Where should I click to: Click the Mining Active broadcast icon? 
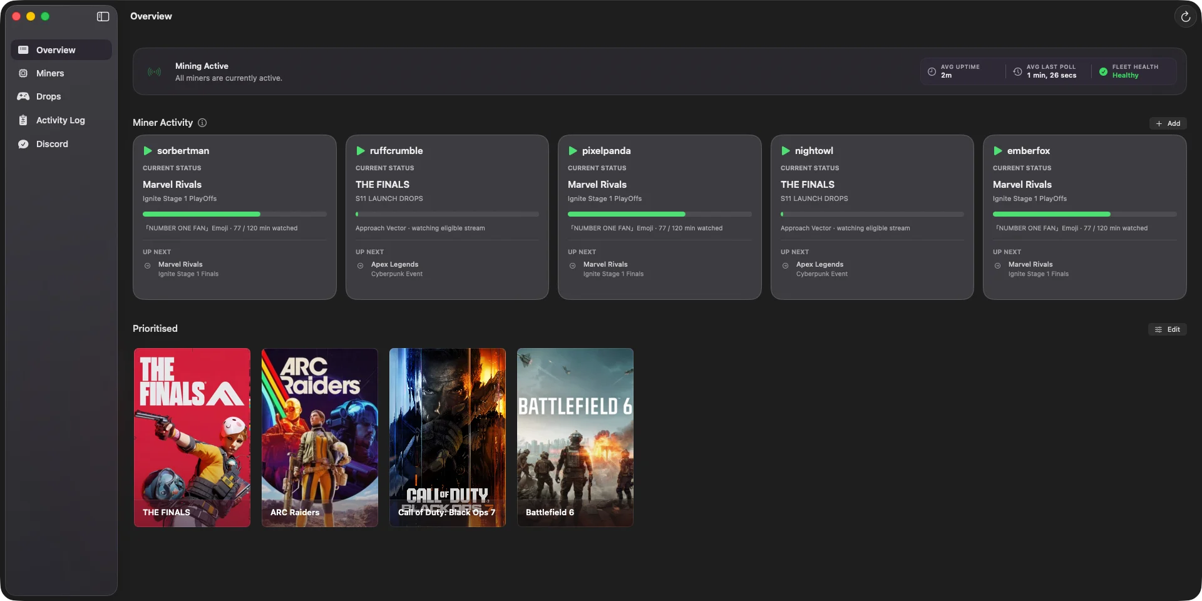(x=154, y=72)
